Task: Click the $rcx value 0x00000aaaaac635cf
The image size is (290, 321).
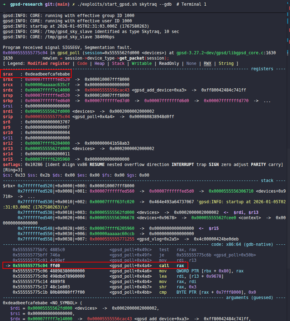Action: coord(48,85)
